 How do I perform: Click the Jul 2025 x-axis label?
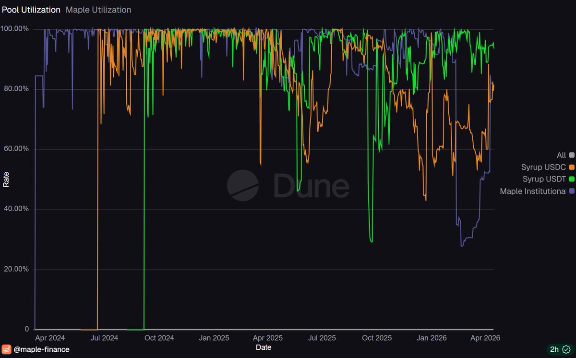[x=322, y=338]
